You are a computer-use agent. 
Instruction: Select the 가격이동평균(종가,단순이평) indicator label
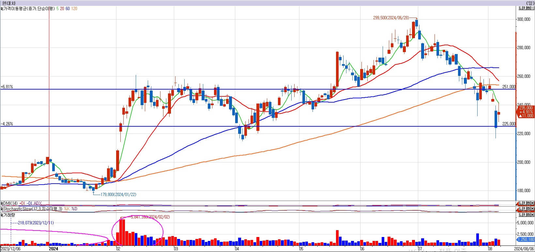(x=29, y=8)
